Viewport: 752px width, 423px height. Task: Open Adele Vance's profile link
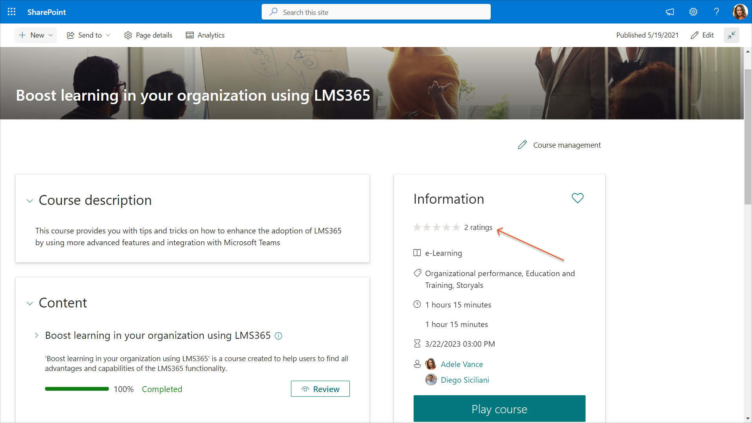[x=461, y=364]
